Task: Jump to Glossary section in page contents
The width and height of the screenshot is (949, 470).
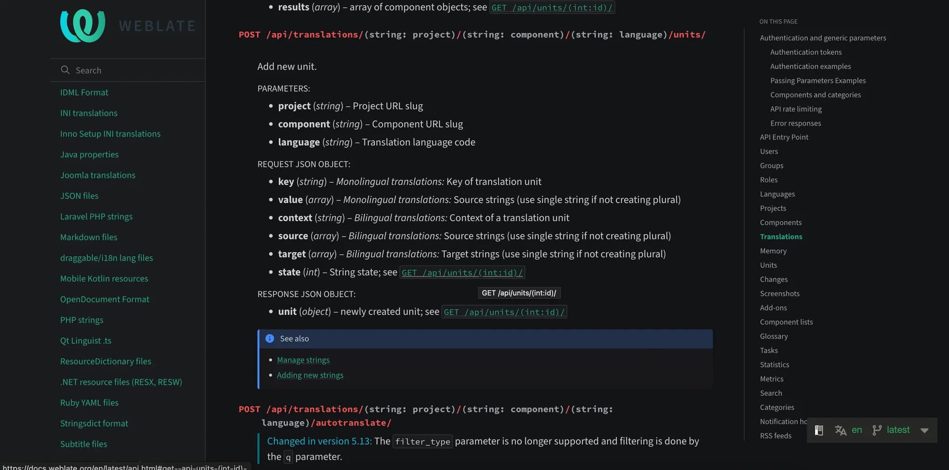Action: (x=774, y=336)
